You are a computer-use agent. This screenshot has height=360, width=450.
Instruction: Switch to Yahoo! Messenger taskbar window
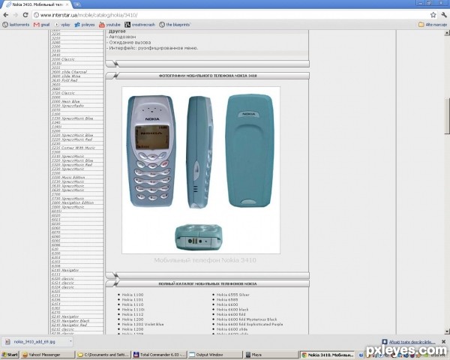(x=47, y=355)
